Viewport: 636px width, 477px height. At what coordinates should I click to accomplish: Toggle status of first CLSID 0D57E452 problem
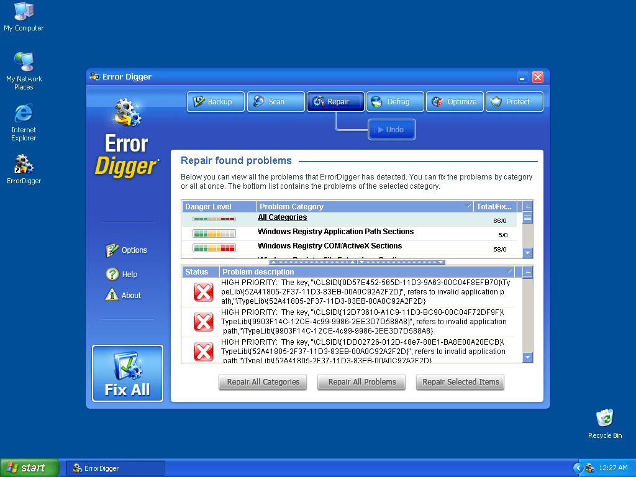coord(203,292)
